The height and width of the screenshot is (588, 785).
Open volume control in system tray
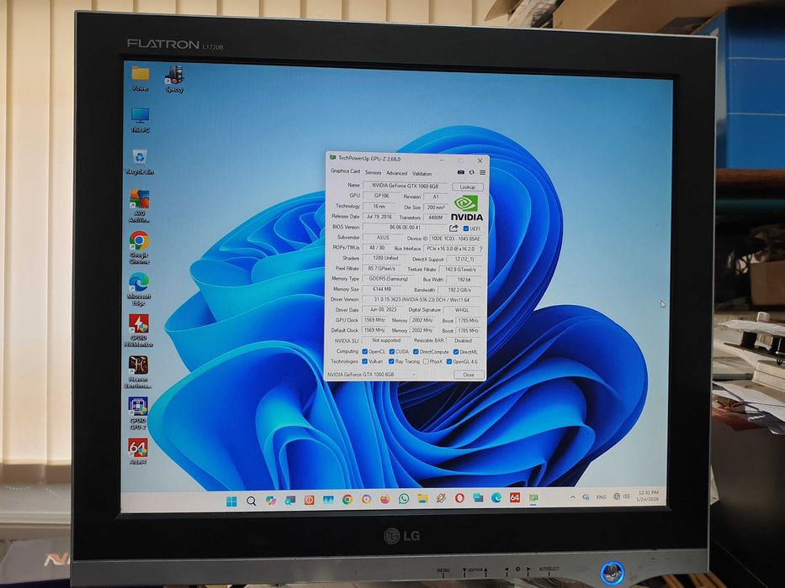[626, 496]
